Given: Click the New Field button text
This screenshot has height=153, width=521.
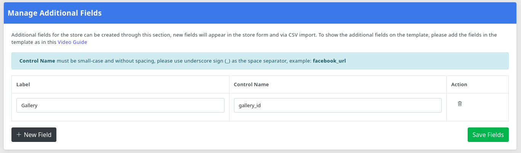Looking at the screenshot, I should point(37,135).
